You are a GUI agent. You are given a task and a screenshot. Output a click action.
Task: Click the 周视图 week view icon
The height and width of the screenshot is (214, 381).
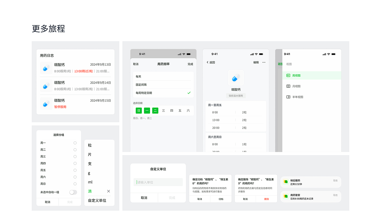point(288,75)
